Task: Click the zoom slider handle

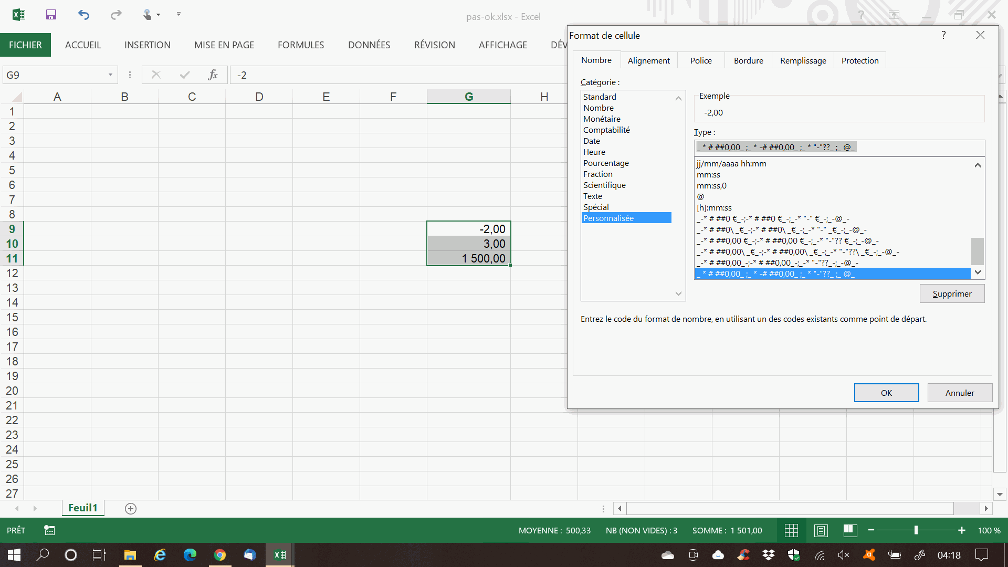Action: (x=916, y=530)
